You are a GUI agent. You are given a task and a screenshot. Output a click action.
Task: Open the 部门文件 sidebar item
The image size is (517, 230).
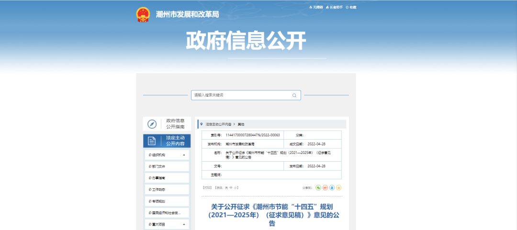click(158, 166)
